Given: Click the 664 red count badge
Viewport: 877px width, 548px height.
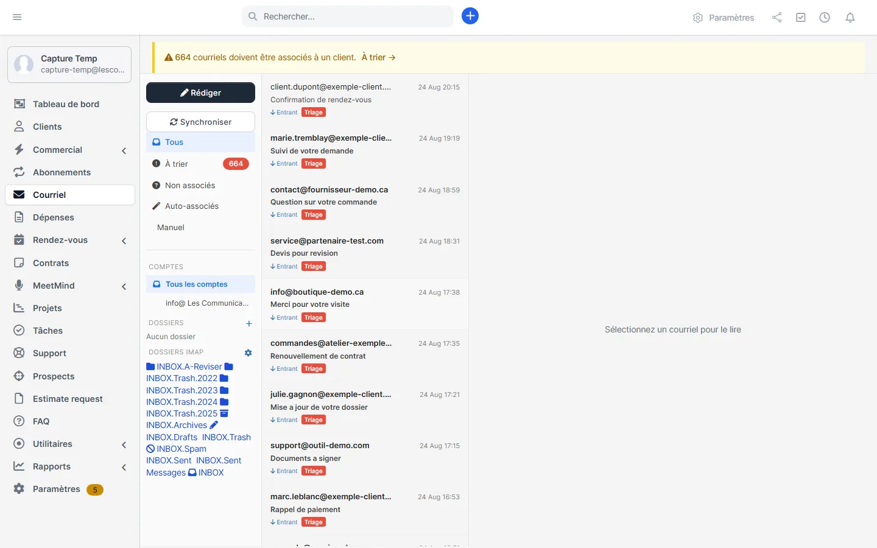Looking at the screenshot, I should 236,164.
